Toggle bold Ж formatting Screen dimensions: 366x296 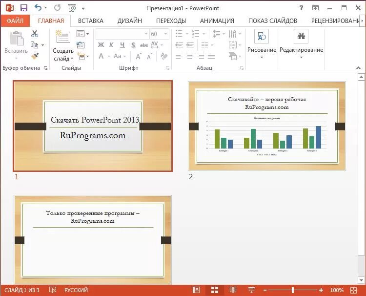point(101,45)
